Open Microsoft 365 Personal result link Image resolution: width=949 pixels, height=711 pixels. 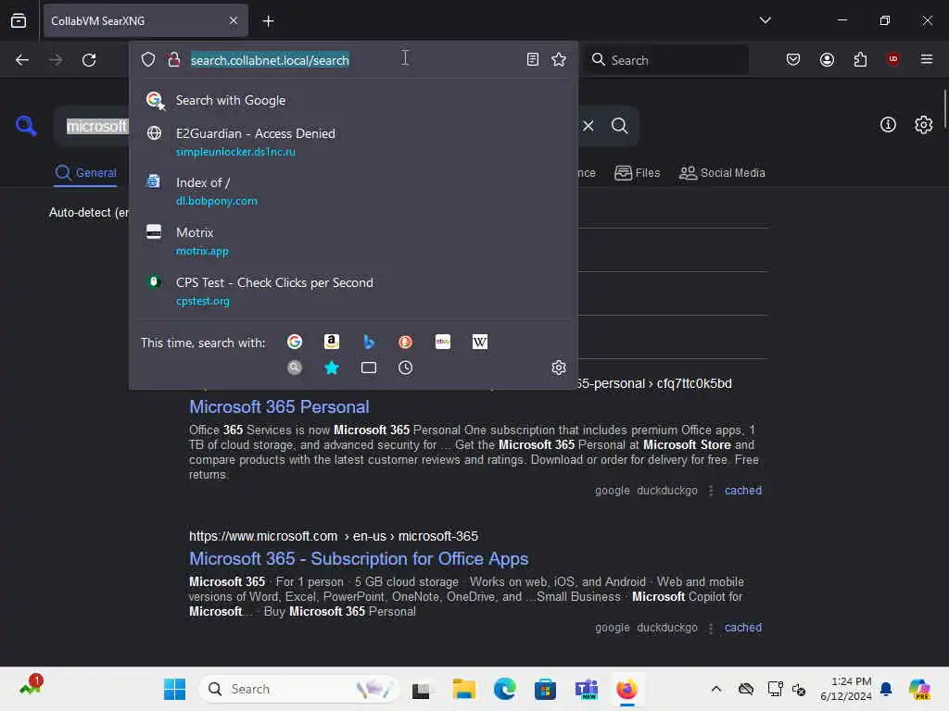click(279, 407)
